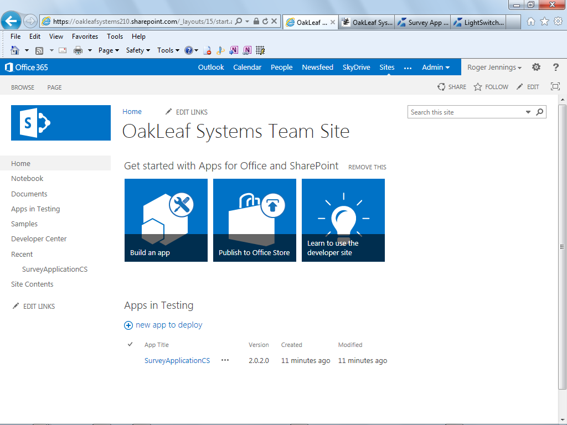Viewport: 567px width, 425px height.
Task: Click the EDIT page button
Action: (x=528, y=87)
